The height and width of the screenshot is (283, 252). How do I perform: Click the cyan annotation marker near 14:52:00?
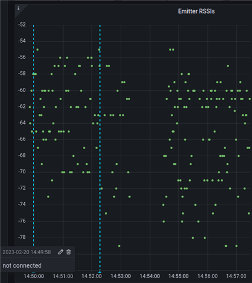click(100, 272)
